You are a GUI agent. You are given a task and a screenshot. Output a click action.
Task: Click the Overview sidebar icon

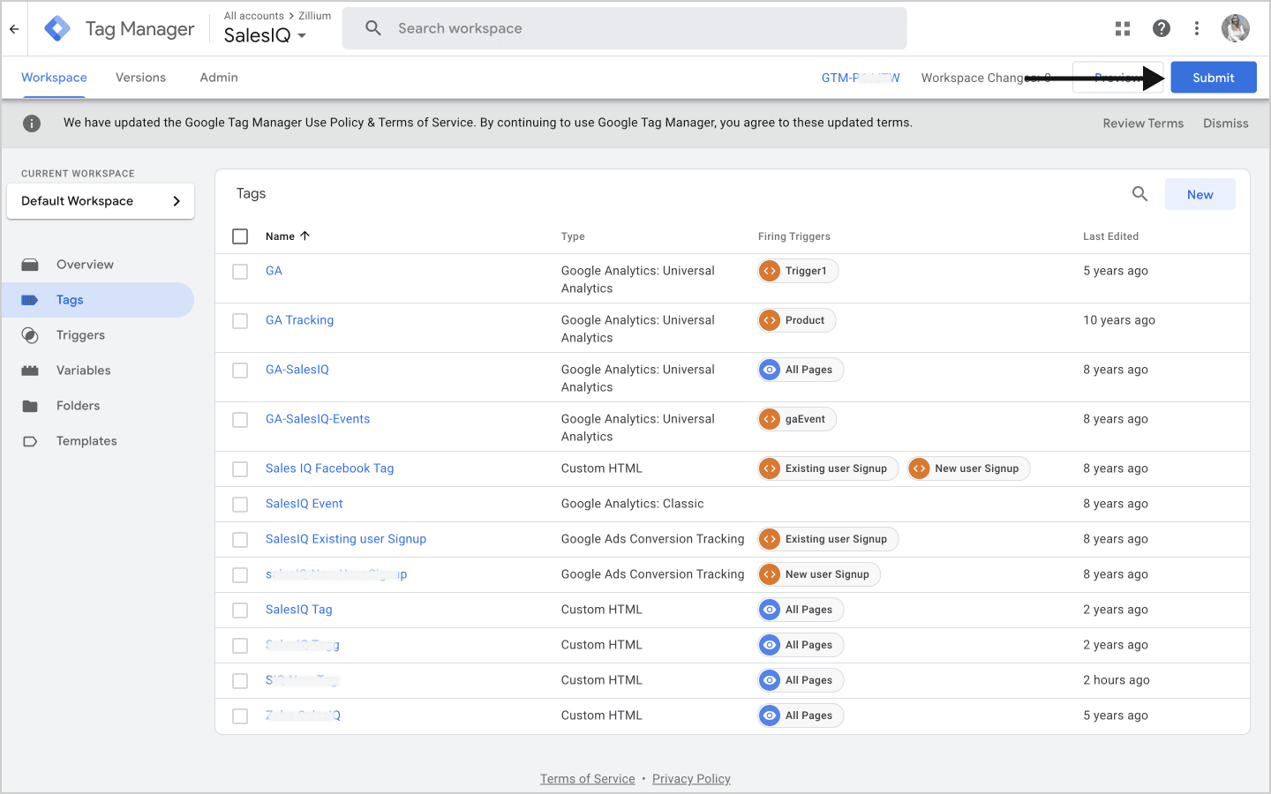click(30, 265)
